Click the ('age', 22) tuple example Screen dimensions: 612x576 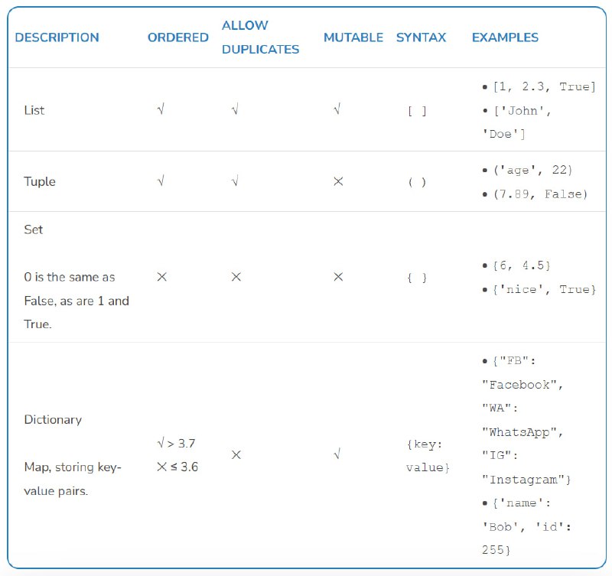(532, 170)
